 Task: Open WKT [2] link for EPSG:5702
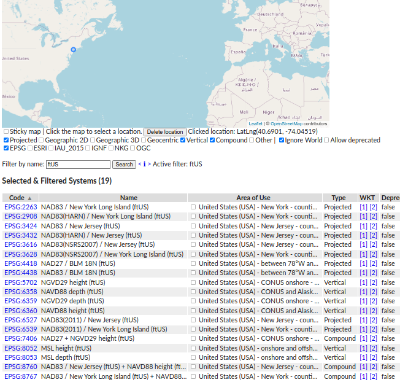(x=373, y=282)
